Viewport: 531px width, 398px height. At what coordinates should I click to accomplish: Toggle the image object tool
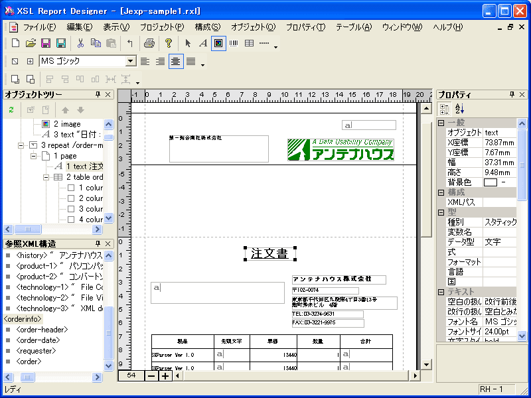coord(218,43)
